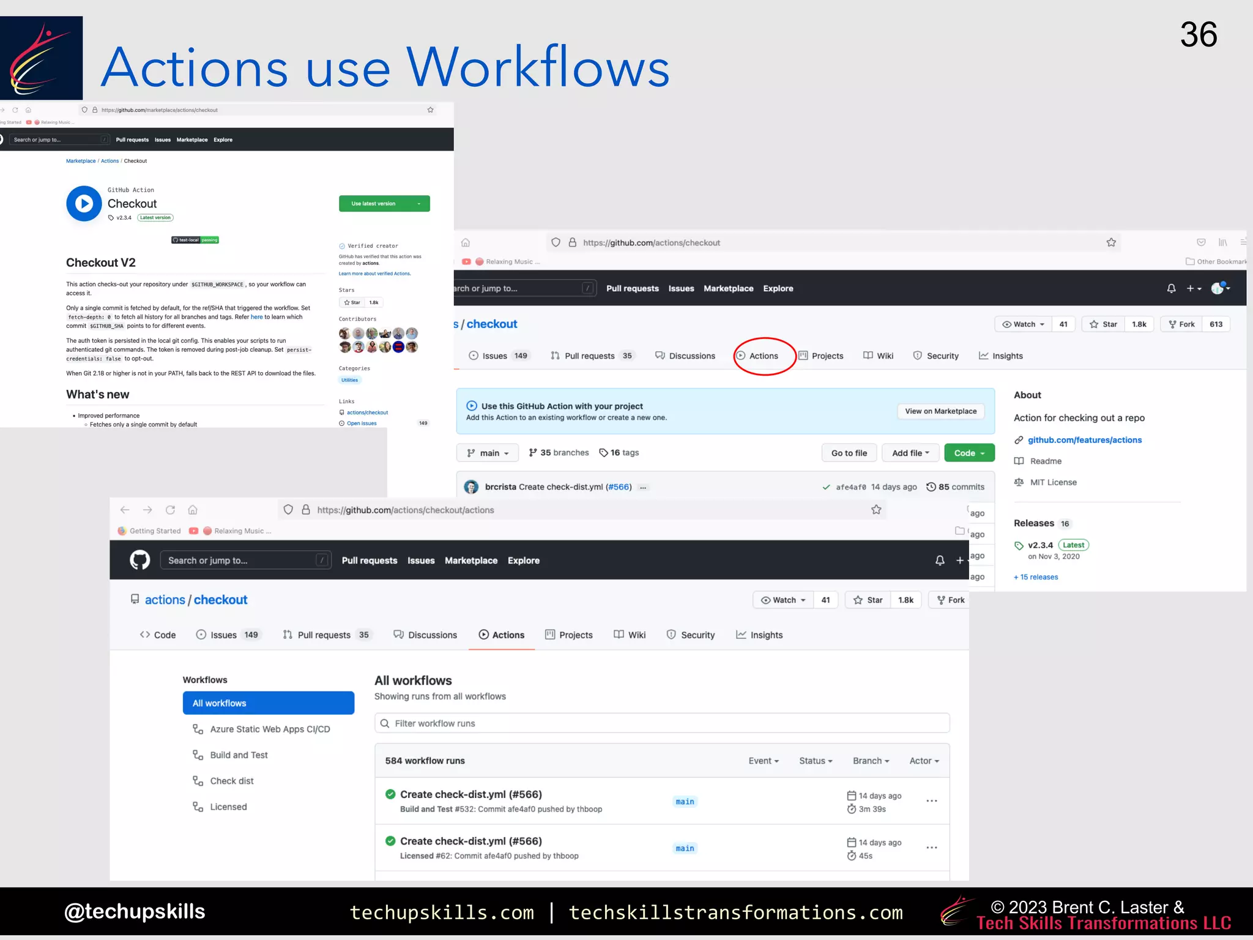Screen dimensions: 1253x940
Task: Click the blue Checkout action play icon
Action: click(84, 204)
